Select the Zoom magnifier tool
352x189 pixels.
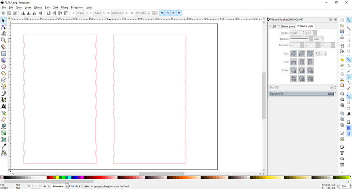click(4, 40)
